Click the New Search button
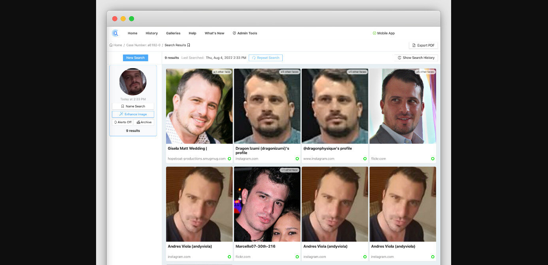The width and height of the screenshot is (548, 265). (135, 58)
